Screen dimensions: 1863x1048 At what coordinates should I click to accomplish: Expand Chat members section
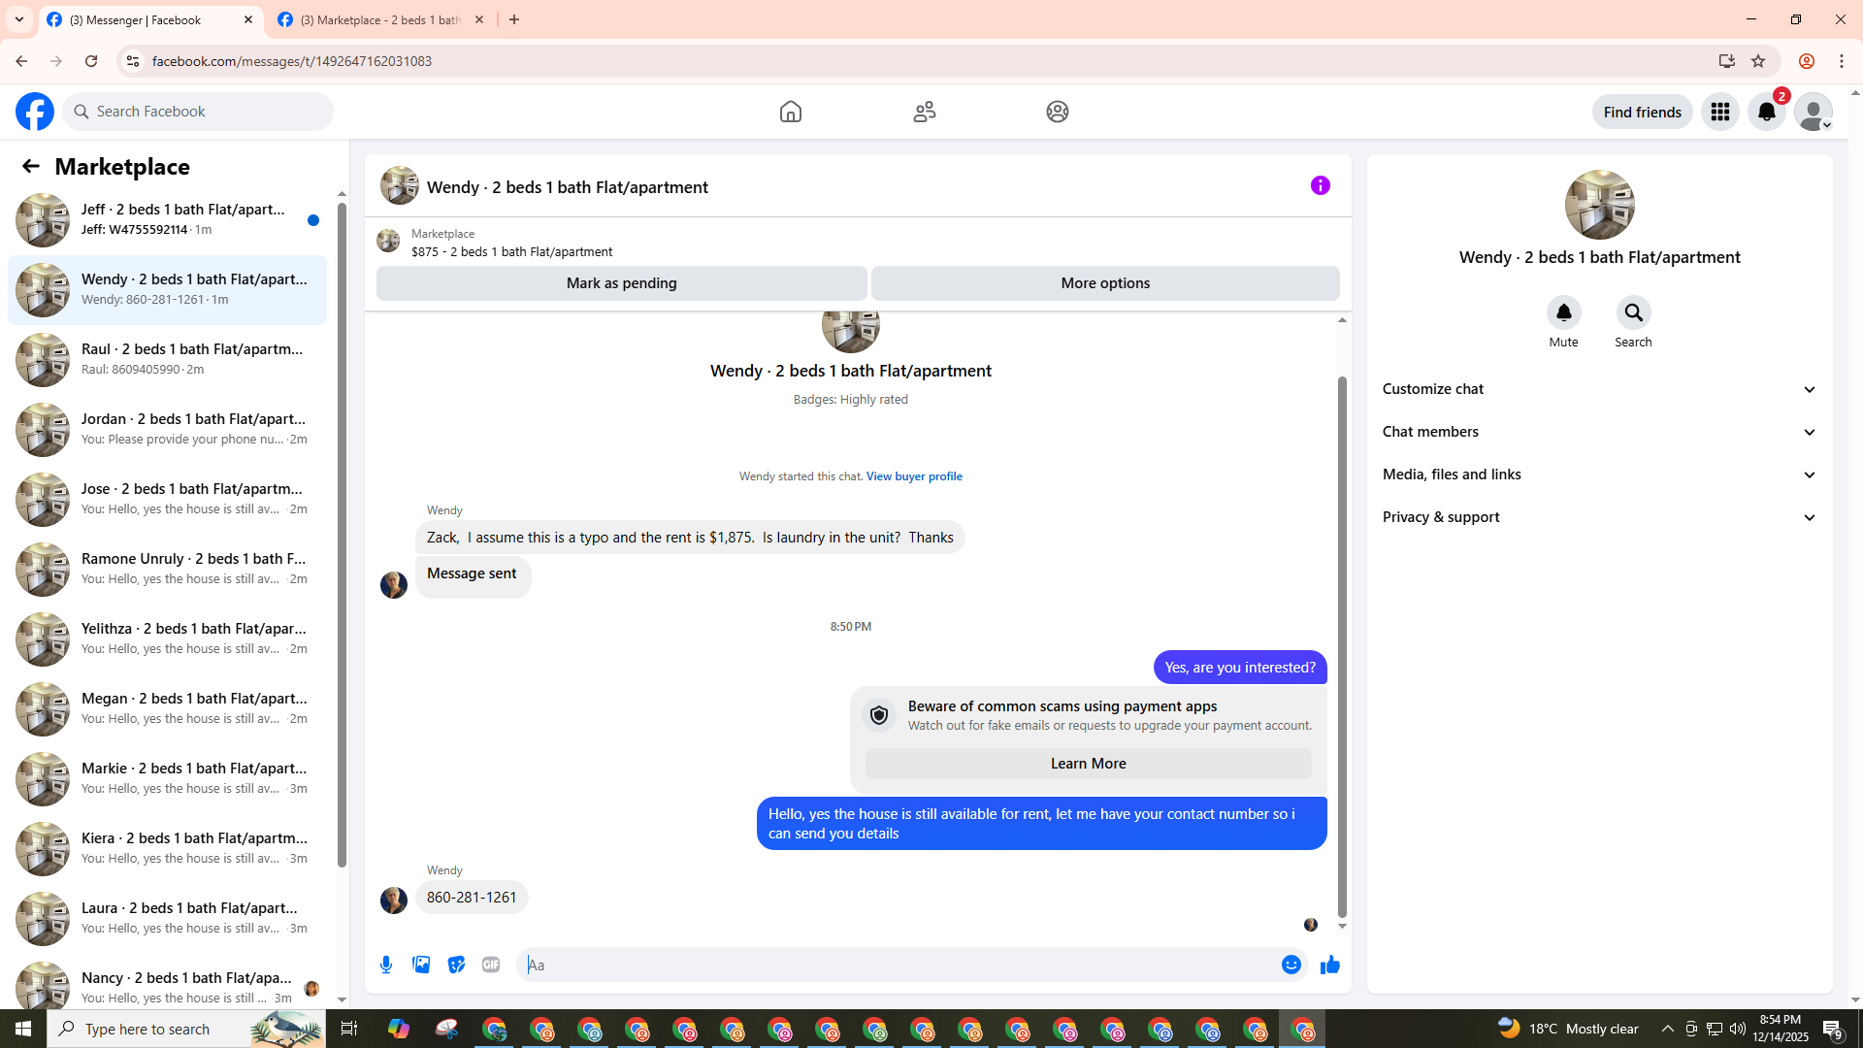click(1599, 432)
